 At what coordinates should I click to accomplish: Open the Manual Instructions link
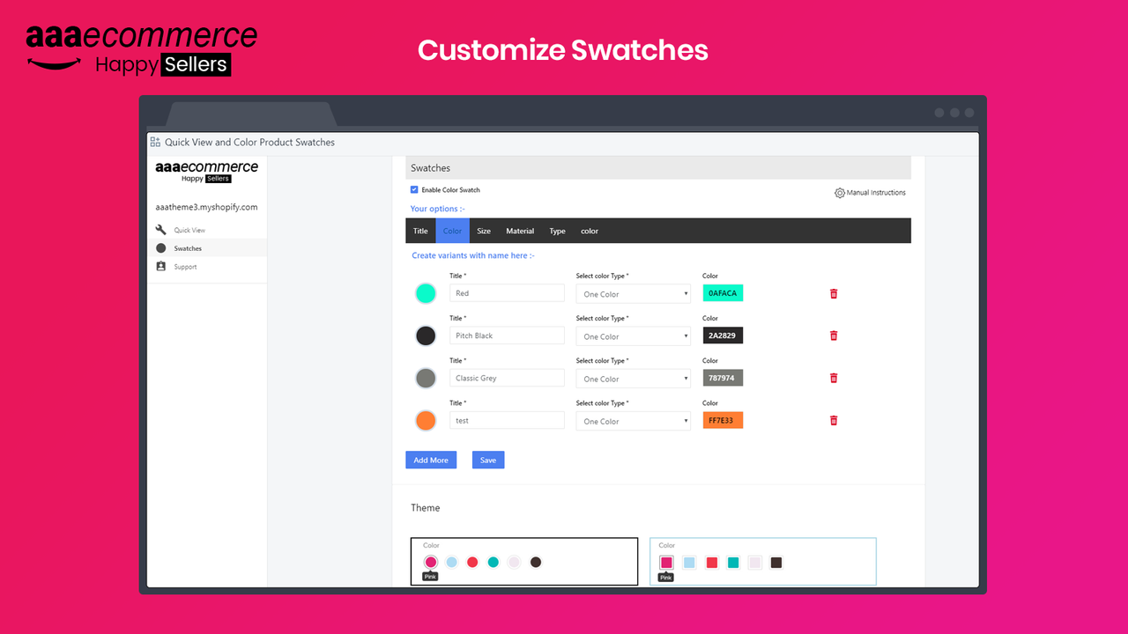pos(876,193)
